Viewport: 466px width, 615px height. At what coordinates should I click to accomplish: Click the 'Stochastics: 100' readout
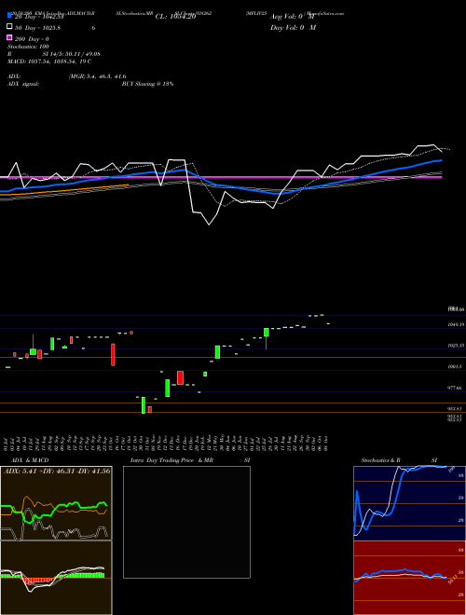point(28,47)
